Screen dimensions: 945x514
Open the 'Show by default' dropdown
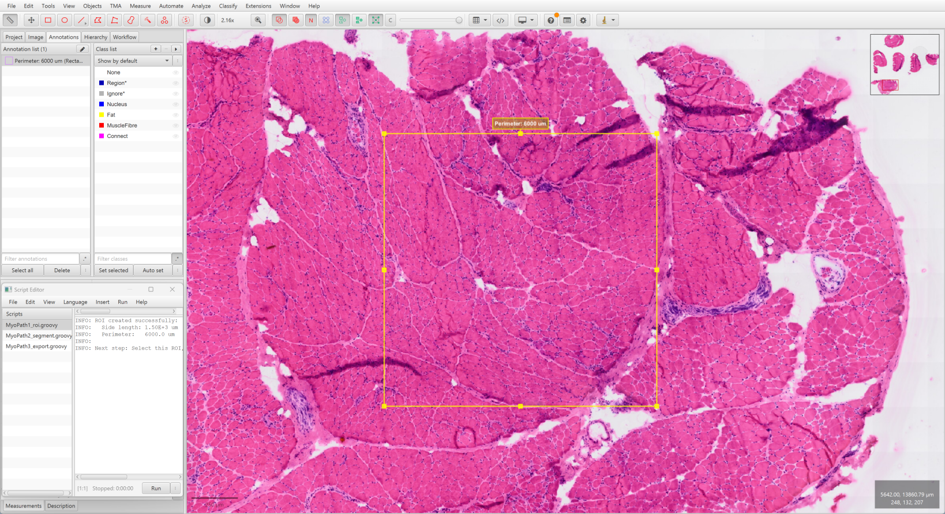pos(133,61)
